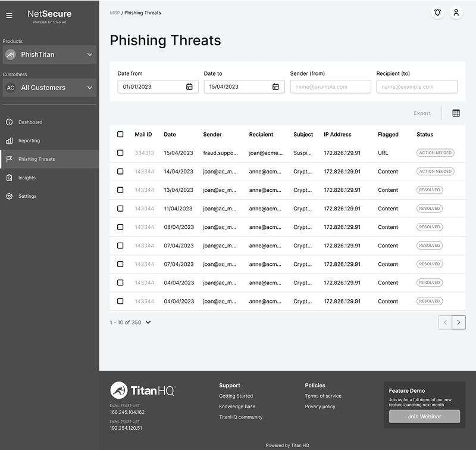476x450 pixels.
Task: Select all rows with the header checkbox
Action: tap(120, 134)
